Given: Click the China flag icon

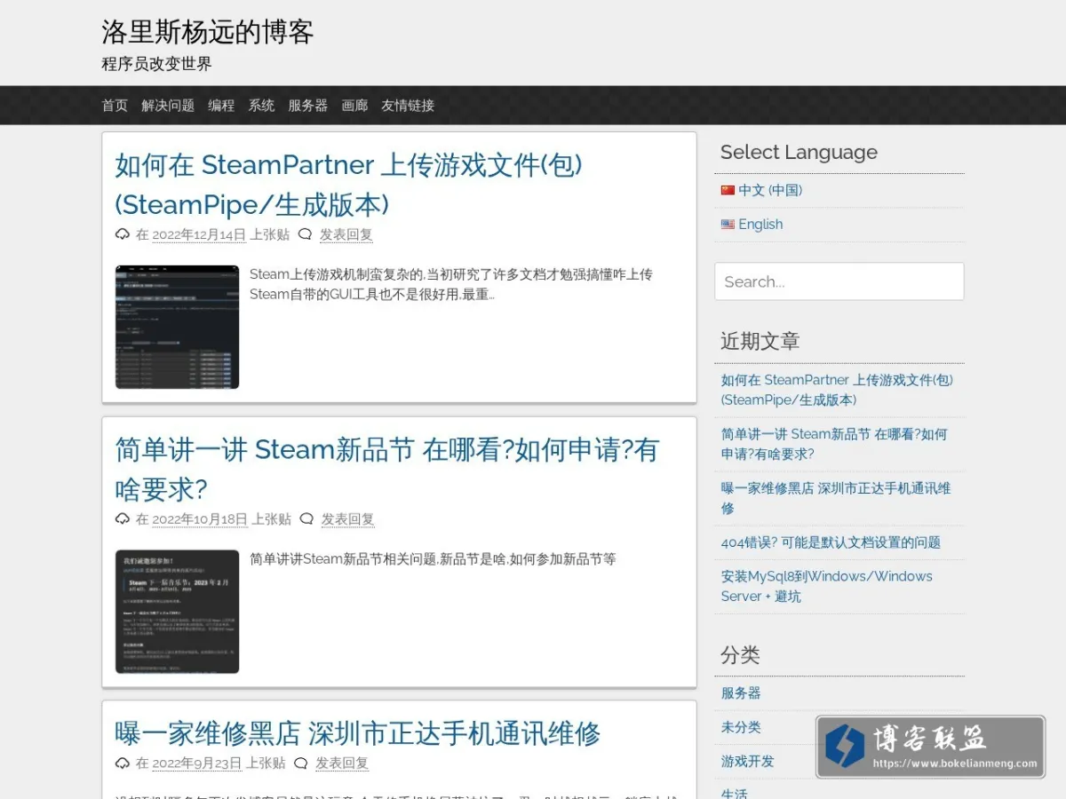Looking at the screenshot, I should coord(728,190).
